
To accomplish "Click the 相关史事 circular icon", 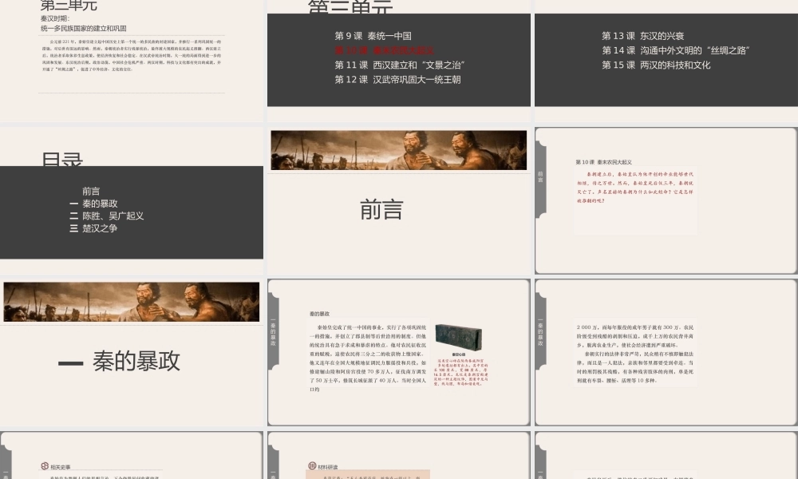I will pos(45,466).
